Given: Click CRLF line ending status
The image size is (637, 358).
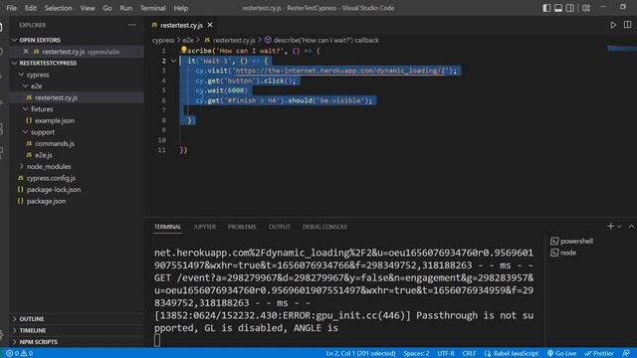Looking at the screenshot, I should (469, 354).
